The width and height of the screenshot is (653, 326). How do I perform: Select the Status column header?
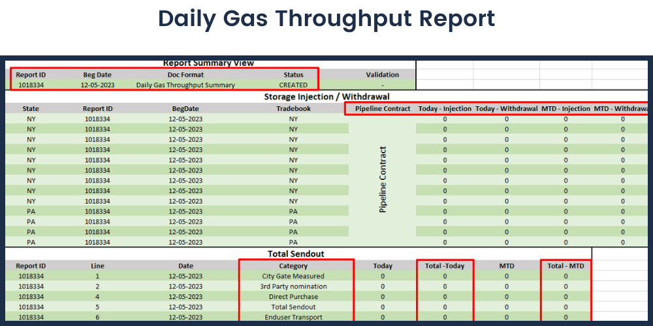click(x=293, y=75)
